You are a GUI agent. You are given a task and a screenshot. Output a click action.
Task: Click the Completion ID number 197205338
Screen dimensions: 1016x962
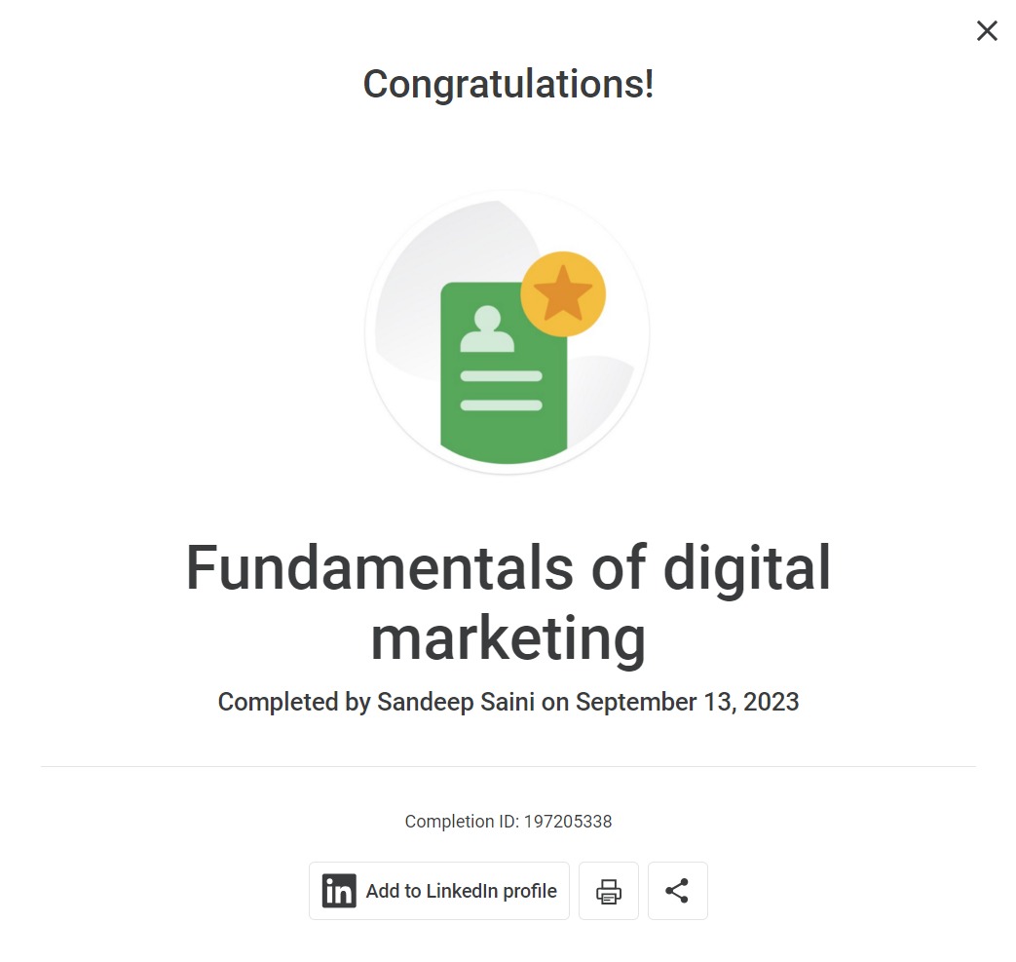[568, 822]
